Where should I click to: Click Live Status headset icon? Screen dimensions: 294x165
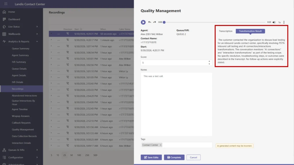[x=4, y=27]
